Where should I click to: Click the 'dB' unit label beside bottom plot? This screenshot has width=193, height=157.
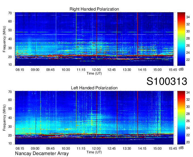tap(181, 148)
